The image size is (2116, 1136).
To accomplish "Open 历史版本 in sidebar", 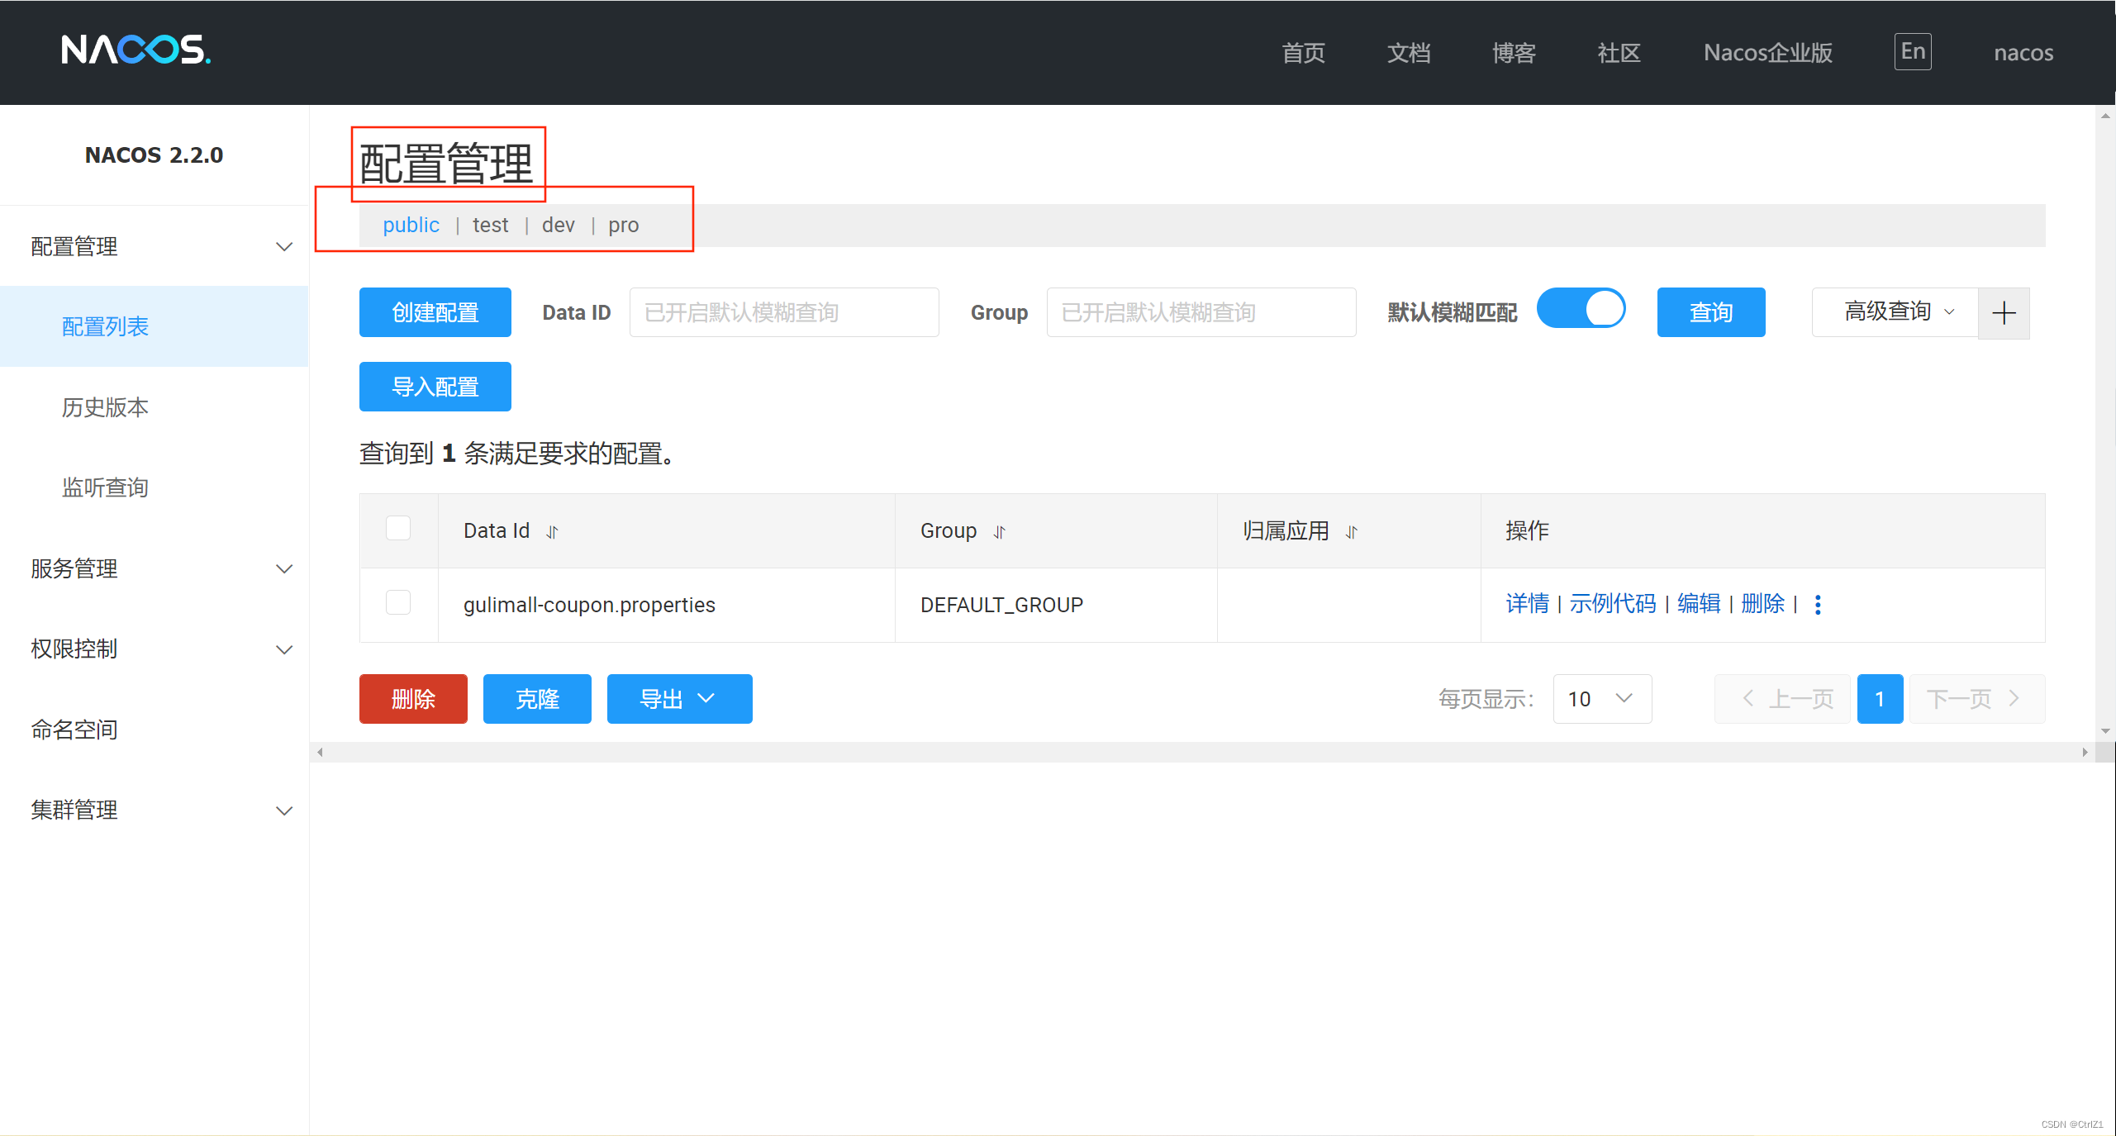I will (155, 407).
